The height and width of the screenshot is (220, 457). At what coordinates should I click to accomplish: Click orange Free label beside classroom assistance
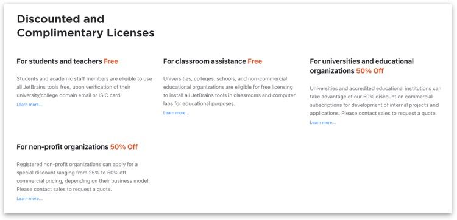click(x=255, y=61)
